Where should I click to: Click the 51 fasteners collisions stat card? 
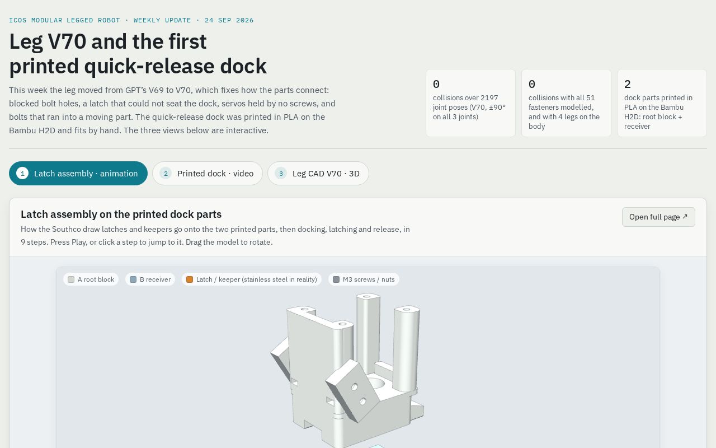tap(566, 103)
